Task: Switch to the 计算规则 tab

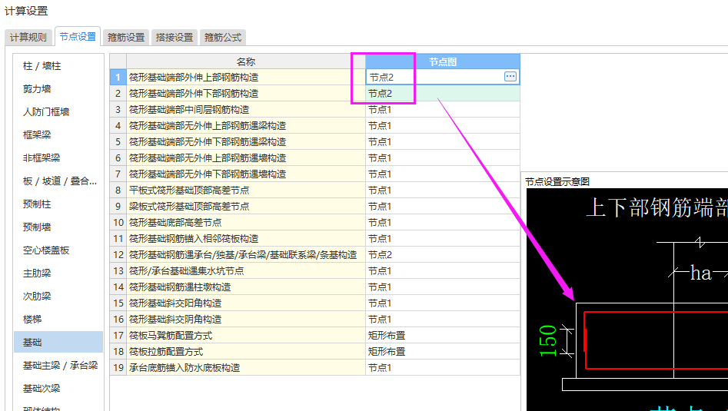Action: click(28, 38)
